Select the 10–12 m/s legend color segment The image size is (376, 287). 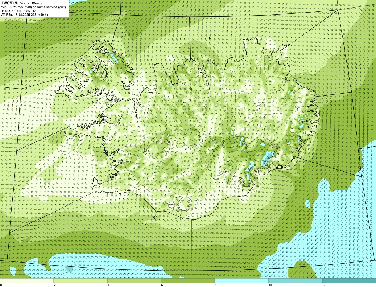tap(296, 281)
